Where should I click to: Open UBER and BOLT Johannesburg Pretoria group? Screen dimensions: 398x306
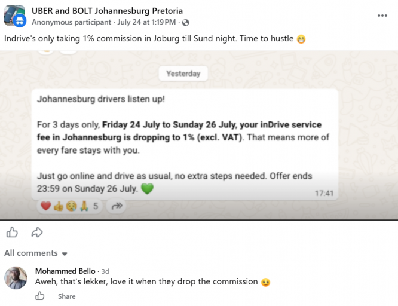(x=107, y=11)
